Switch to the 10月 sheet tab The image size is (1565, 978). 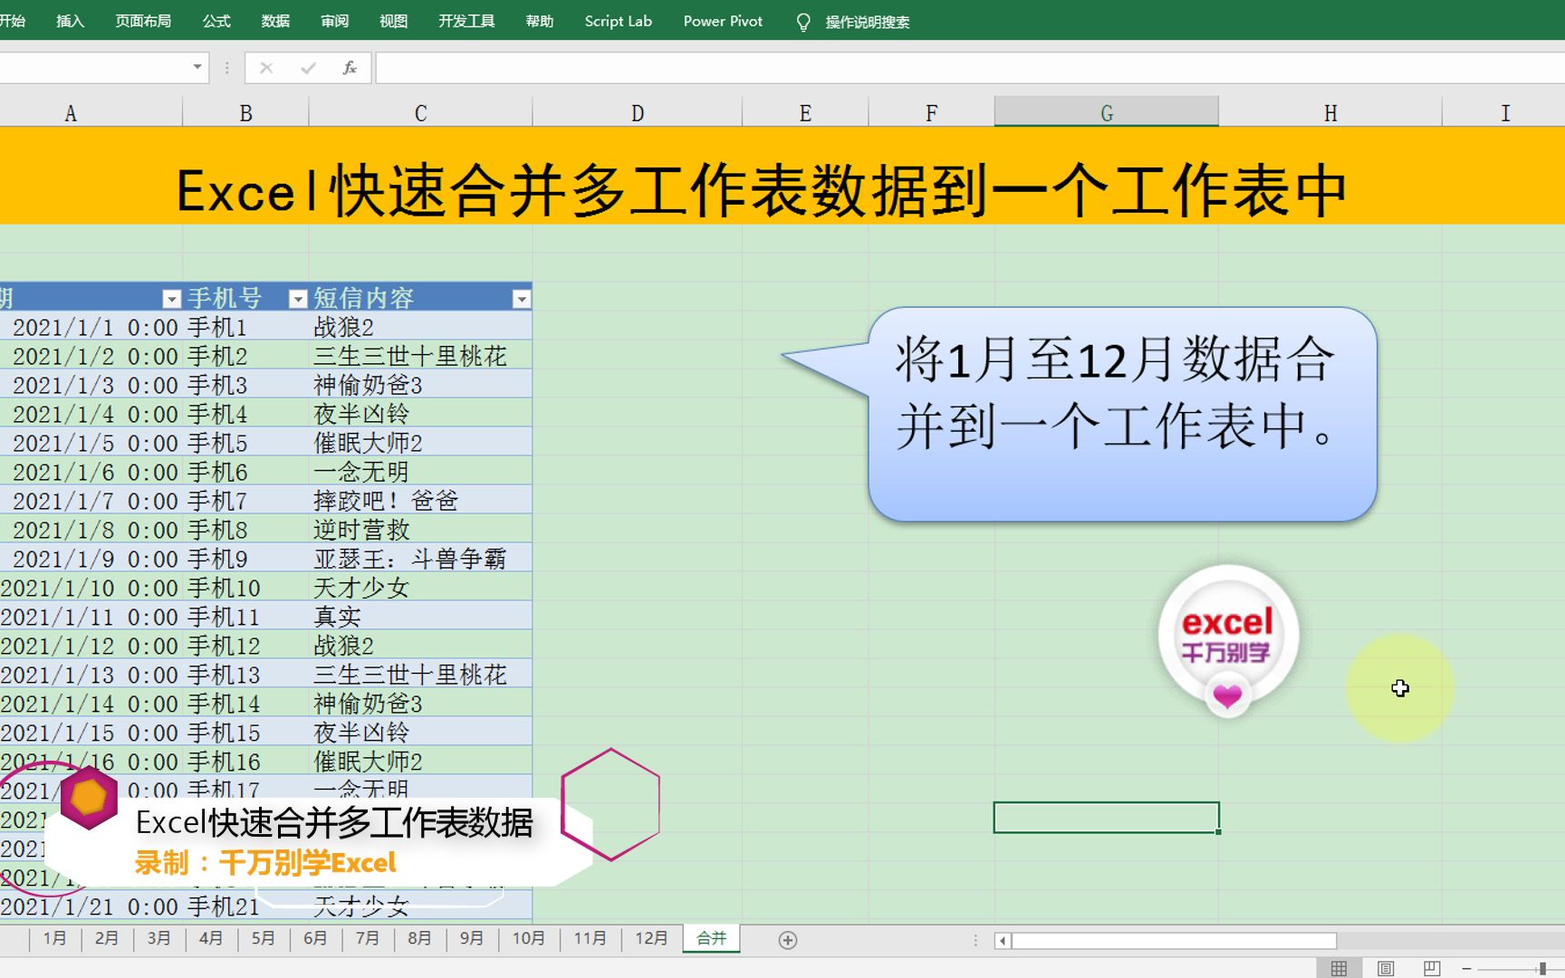click(529, 938)
